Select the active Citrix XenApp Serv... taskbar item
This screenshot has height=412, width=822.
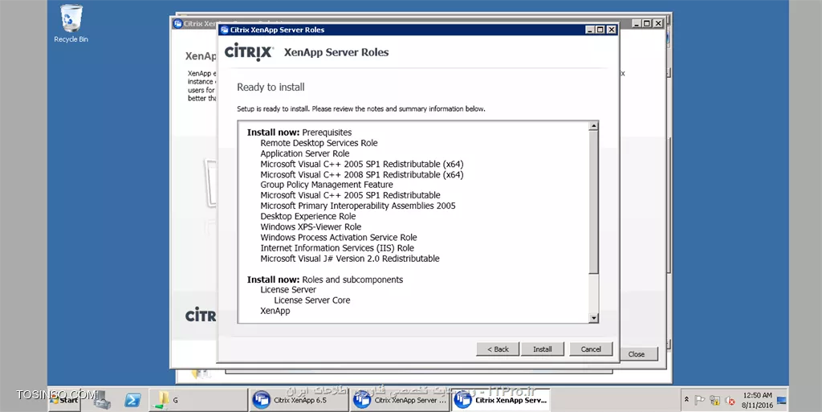[501, 401]
